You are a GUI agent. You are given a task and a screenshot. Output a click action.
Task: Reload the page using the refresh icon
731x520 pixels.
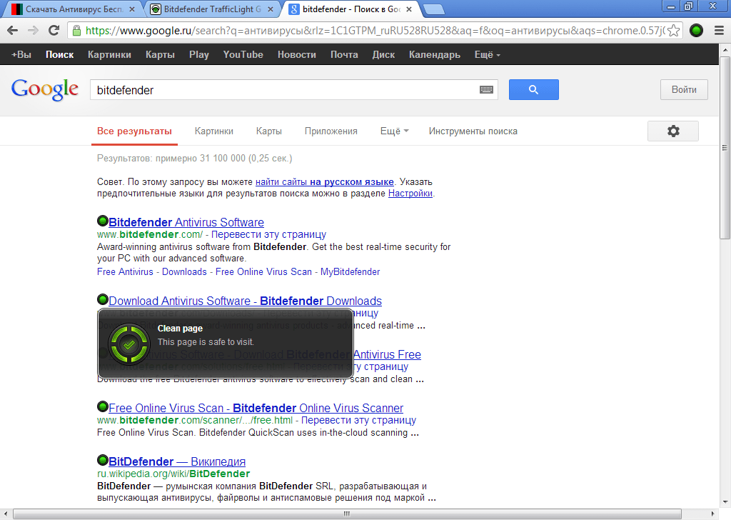(x=54, y=31)
